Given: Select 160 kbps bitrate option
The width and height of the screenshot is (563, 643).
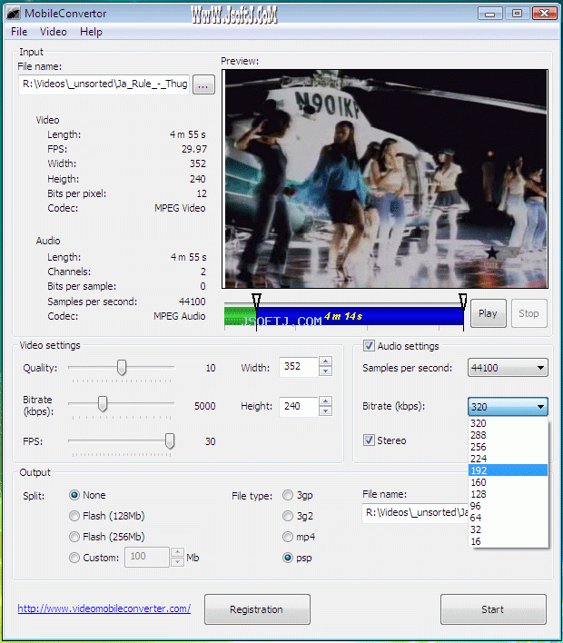Looking at the screenshot, I should 508,482.
